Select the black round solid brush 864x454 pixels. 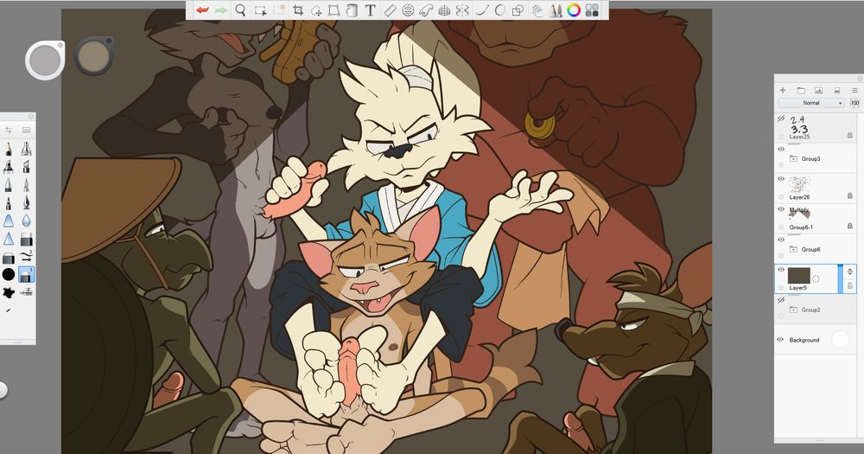point(9,274)
